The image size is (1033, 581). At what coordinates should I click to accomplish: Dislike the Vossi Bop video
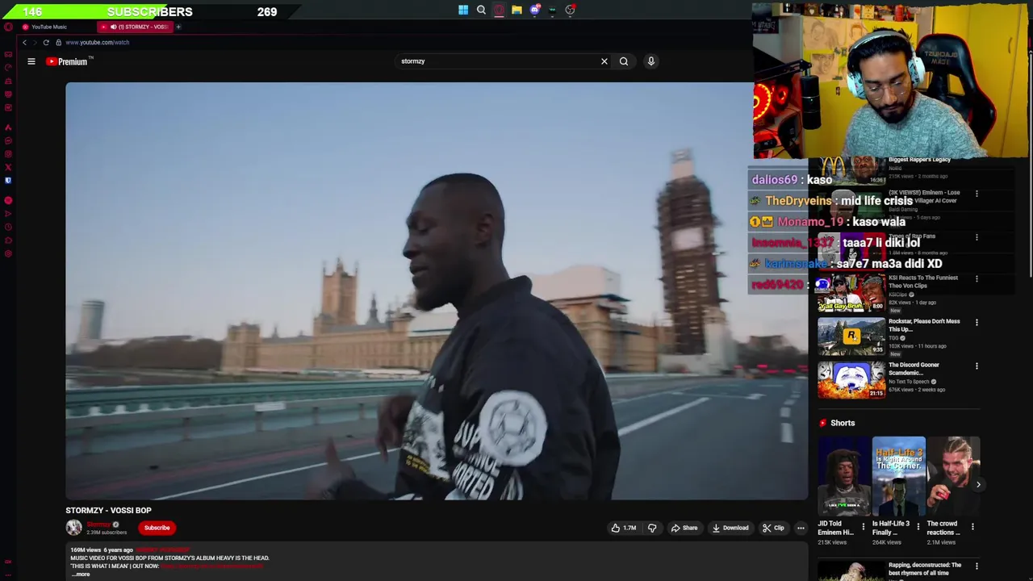pyautogui.click(x=652, y=528)
